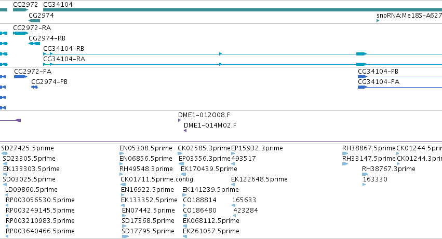
Task: Open EST EP03556.3prime
Action: [x=205, y=159]
